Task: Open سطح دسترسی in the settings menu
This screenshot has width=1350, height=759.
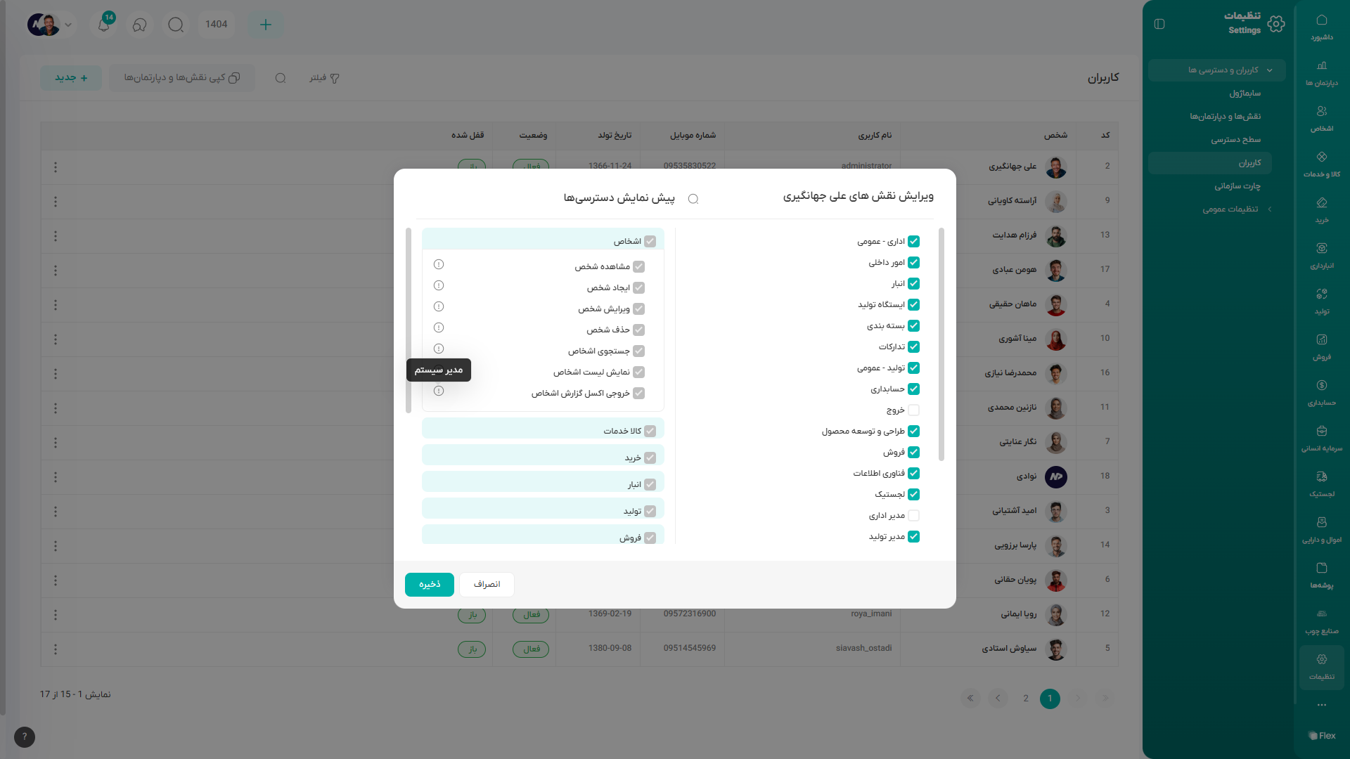Action: click(1235, 140)
